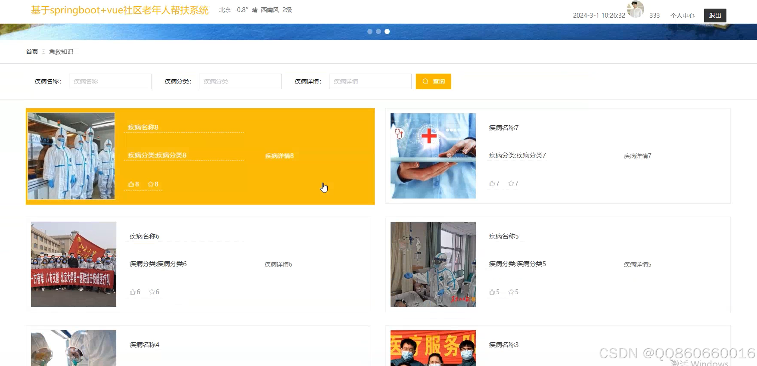Click detail text 疾病详情8
757x366 pixels.
[x=279, y=156]
